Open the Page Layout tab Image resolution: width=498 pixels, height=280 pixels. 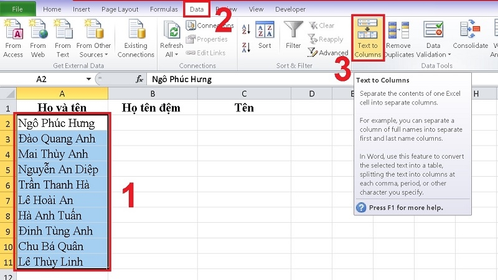[120, 9]
